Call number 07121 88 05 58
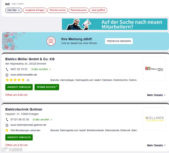The width and height of the screenshot is (169, 153). coord(20,119)
